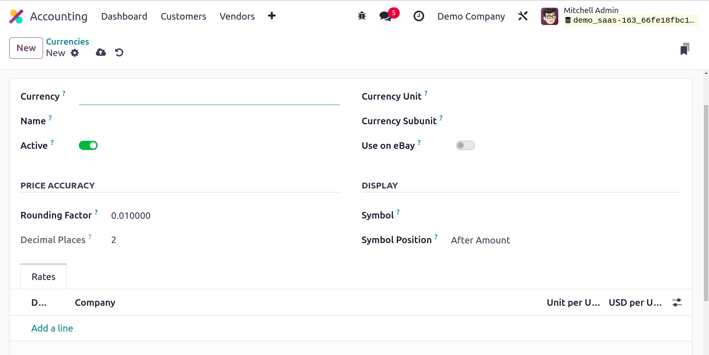Open the rates column options adjuster
The image size is (709, 355).
[x=677, y=303]
